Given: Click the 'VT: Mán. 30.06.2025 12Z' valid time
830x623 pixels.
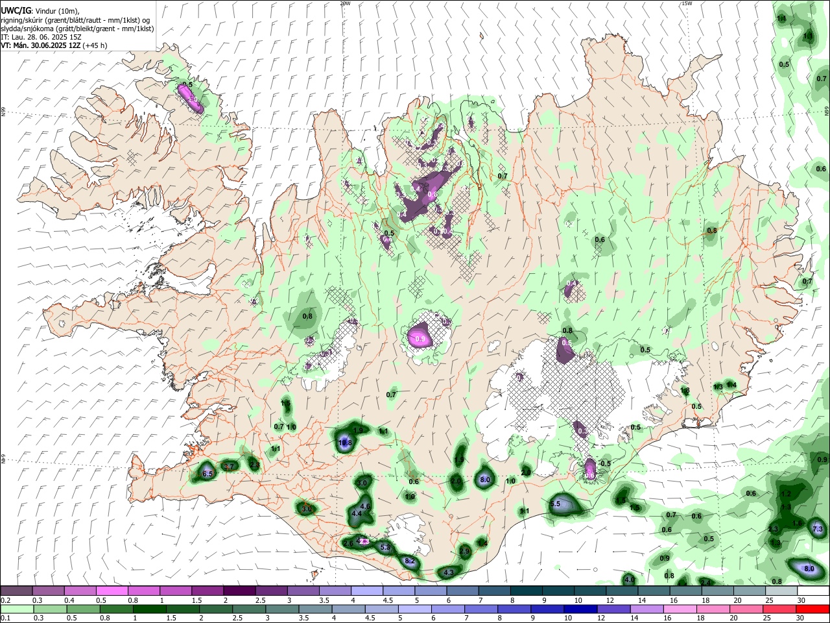Looking at the screenshot, I should pyautogui.click(x=41, y=45).
